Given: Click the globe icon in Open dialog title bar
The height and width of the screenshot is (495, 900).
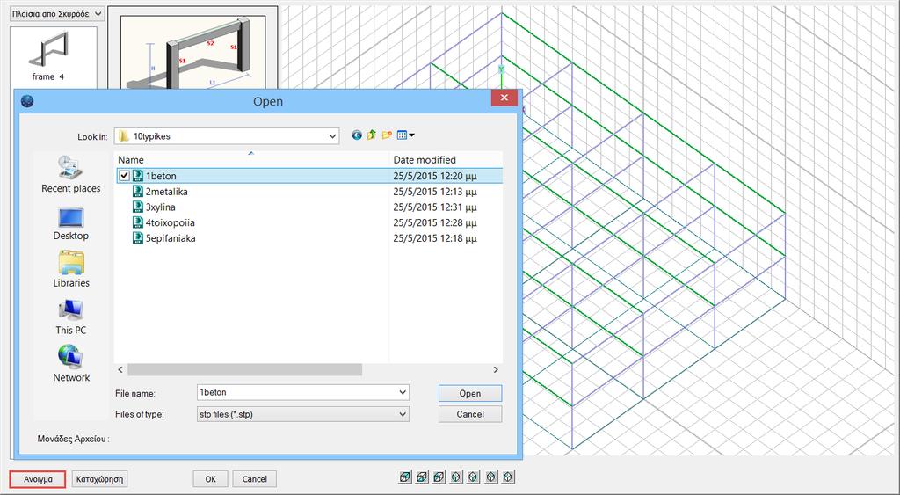Looking at the screenshot, I should click(x=27, y=102).
